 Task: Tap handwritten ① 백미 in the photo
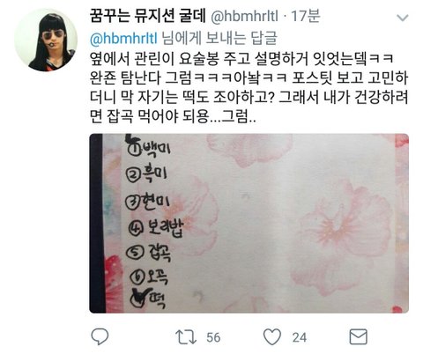[148, 148]
